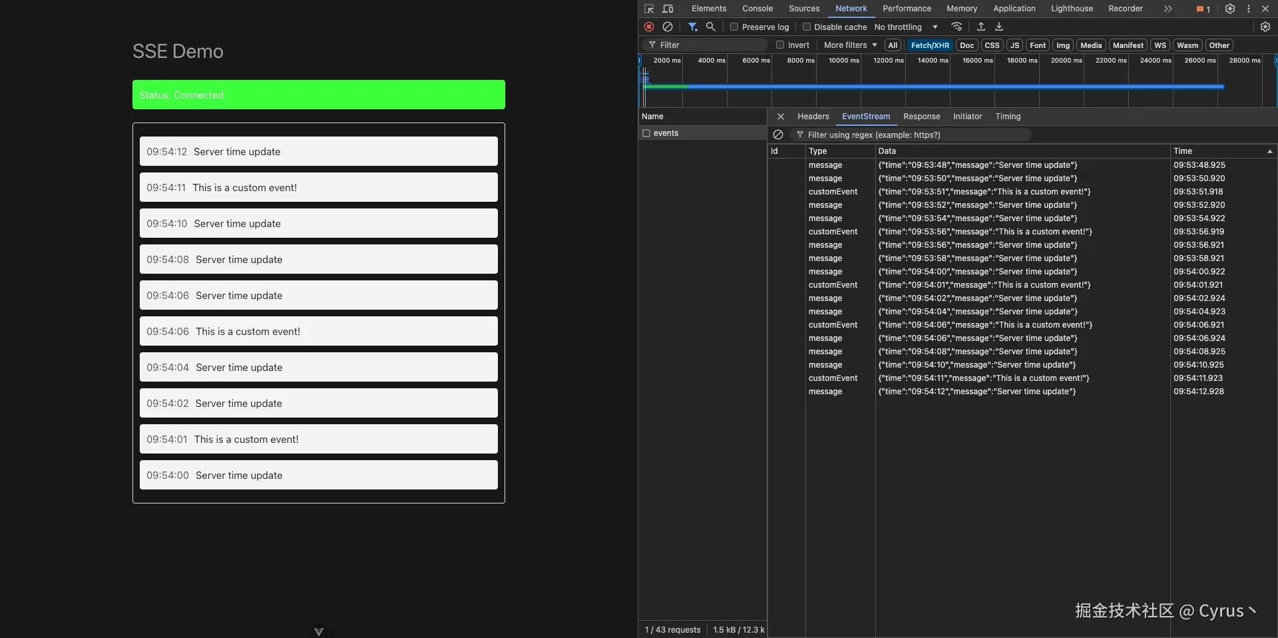Select the EventStream tab
The height and width of the screenshot is (638, 1278).
(x=865, y=117)
